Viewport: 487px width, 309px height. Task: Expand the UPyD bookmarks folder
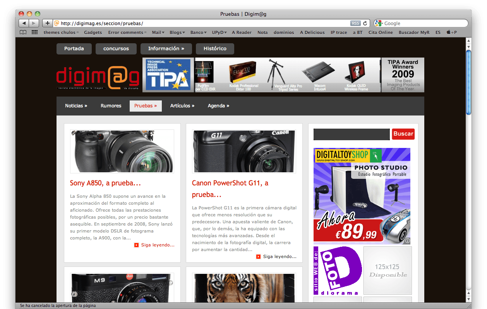click(x=219, y=32)
